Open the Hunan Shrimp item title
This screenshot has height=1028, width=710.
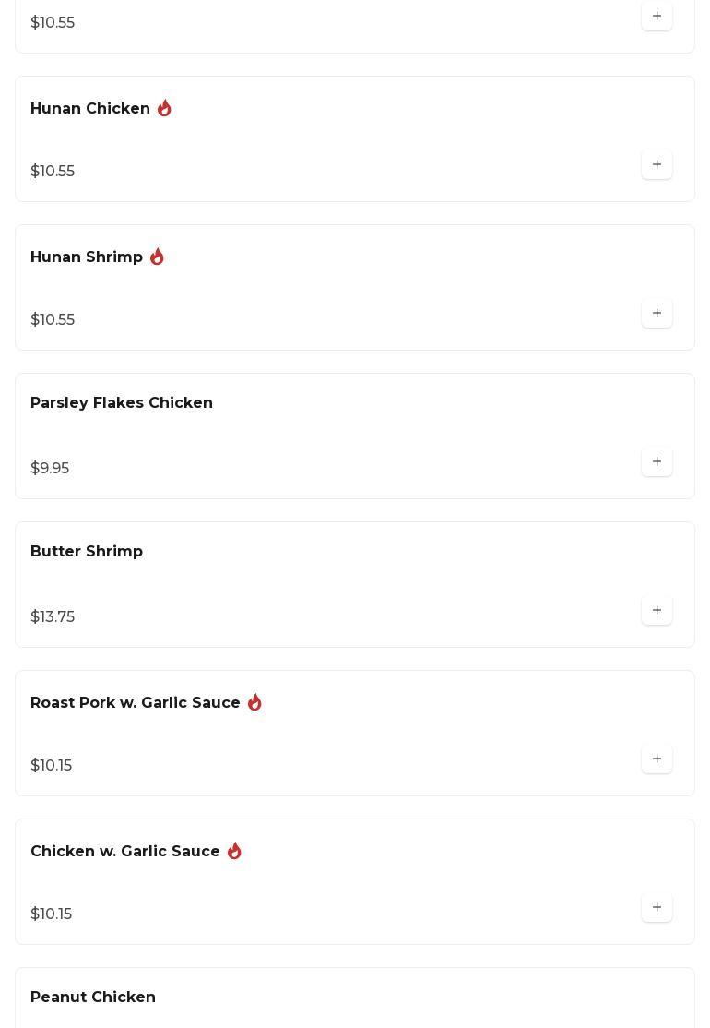pos(87,257)
